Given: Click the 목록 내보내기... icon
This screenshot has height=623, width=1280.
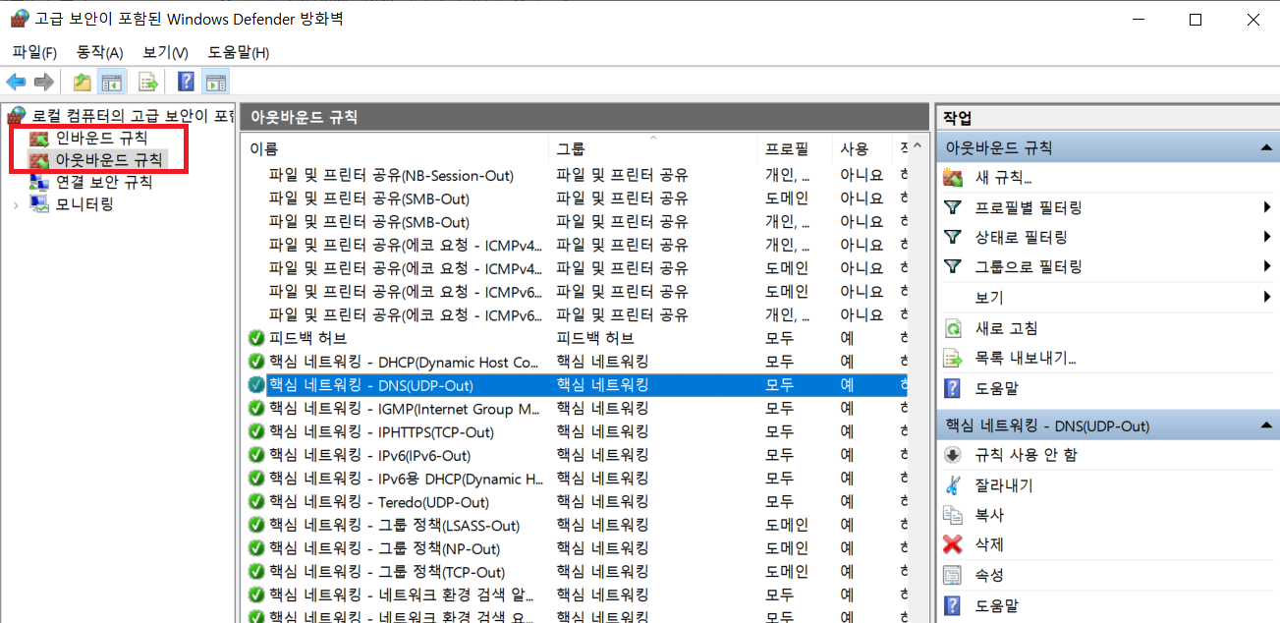Looking at the screenshot, I should [953, 359].
